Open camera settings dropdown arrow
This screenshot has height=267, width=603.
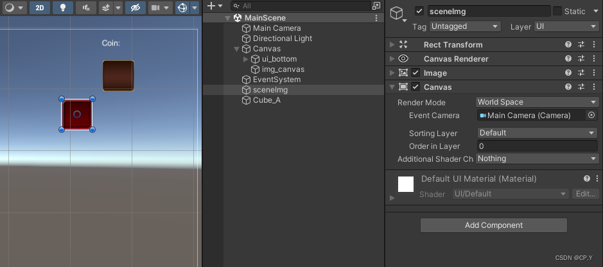click(x=166, y=8)
